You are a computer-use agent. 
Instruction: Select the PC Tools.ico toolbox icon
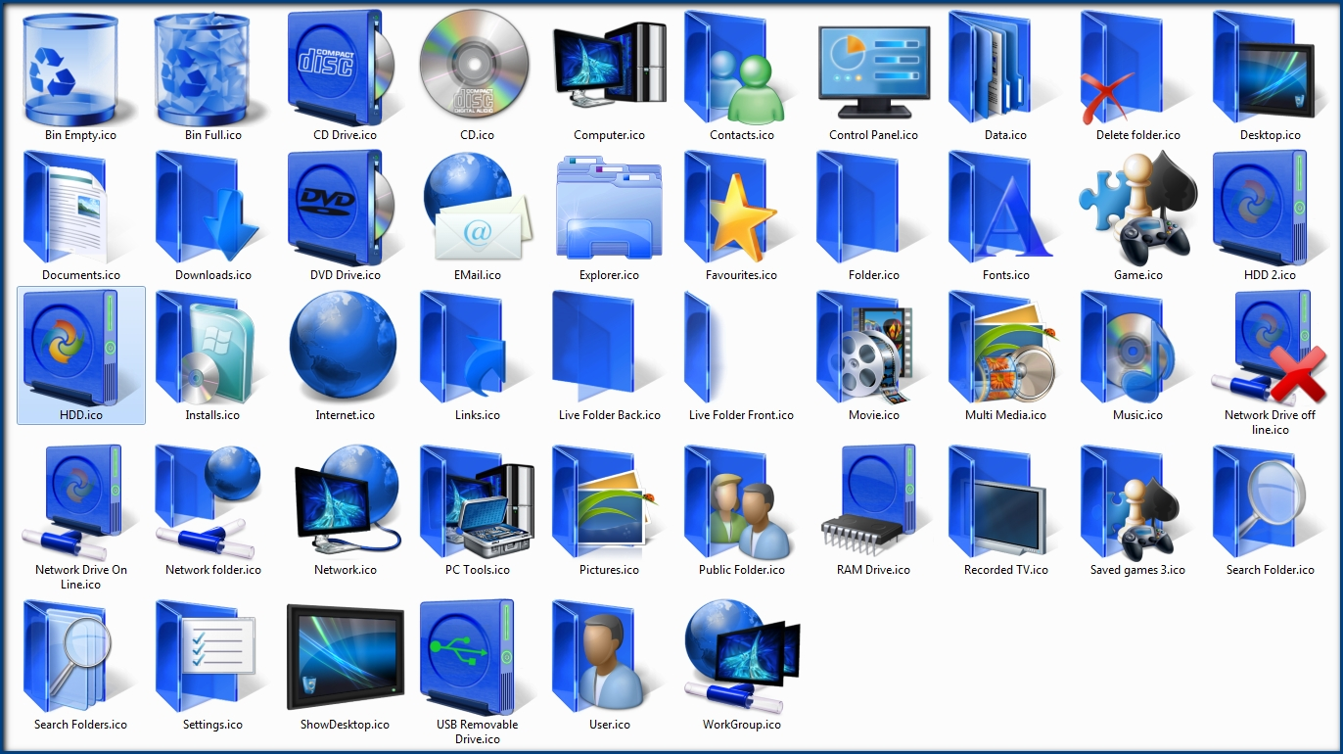coord(477,501)
